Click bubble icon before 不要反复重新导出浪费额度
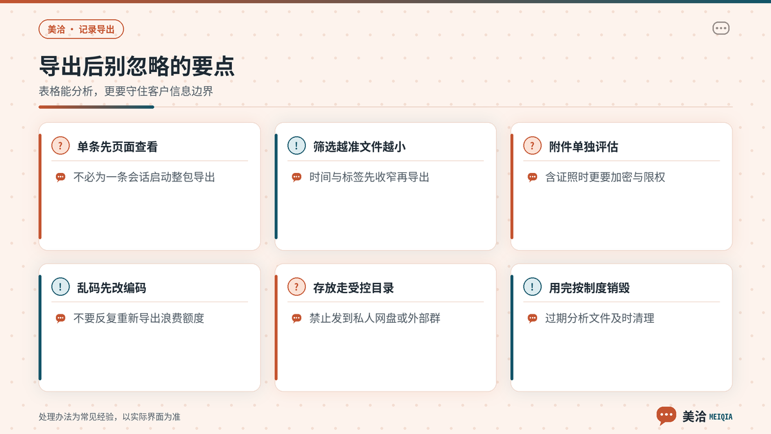The image size is (771, 434). [60, 318]
